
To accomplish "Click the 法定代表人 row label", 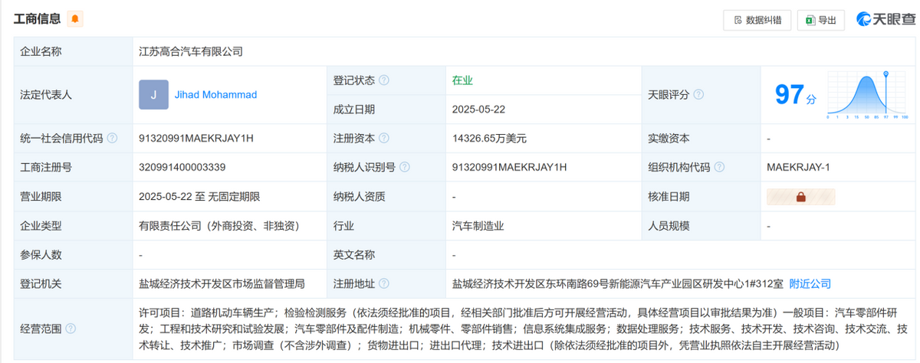I will [46, 95].
